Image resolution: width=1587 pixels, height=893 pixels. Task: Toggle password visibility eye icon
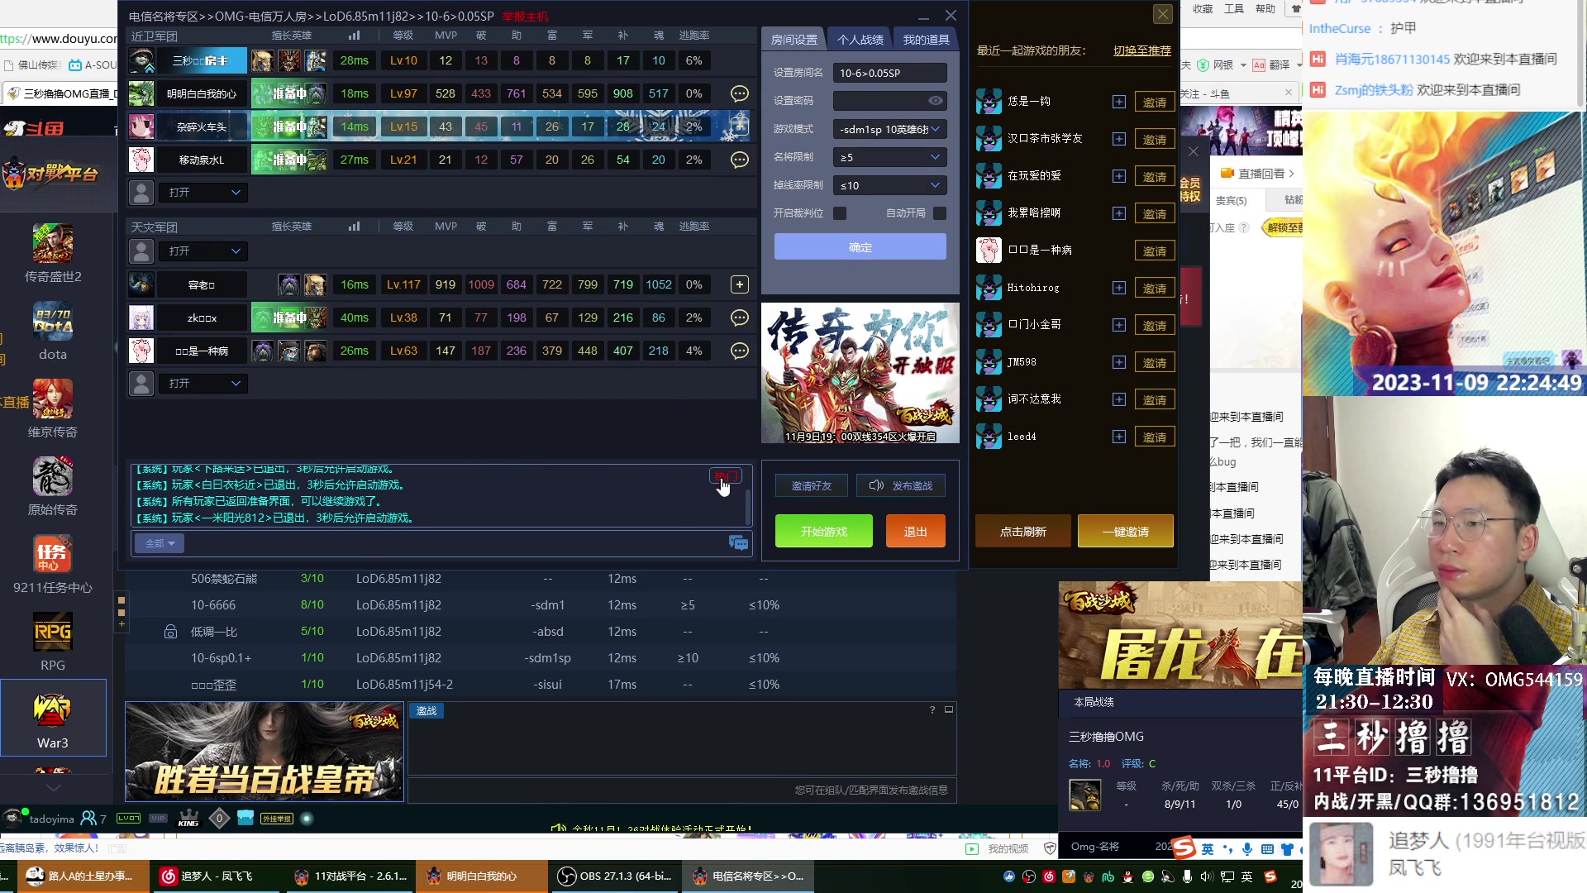pos(935,101)
